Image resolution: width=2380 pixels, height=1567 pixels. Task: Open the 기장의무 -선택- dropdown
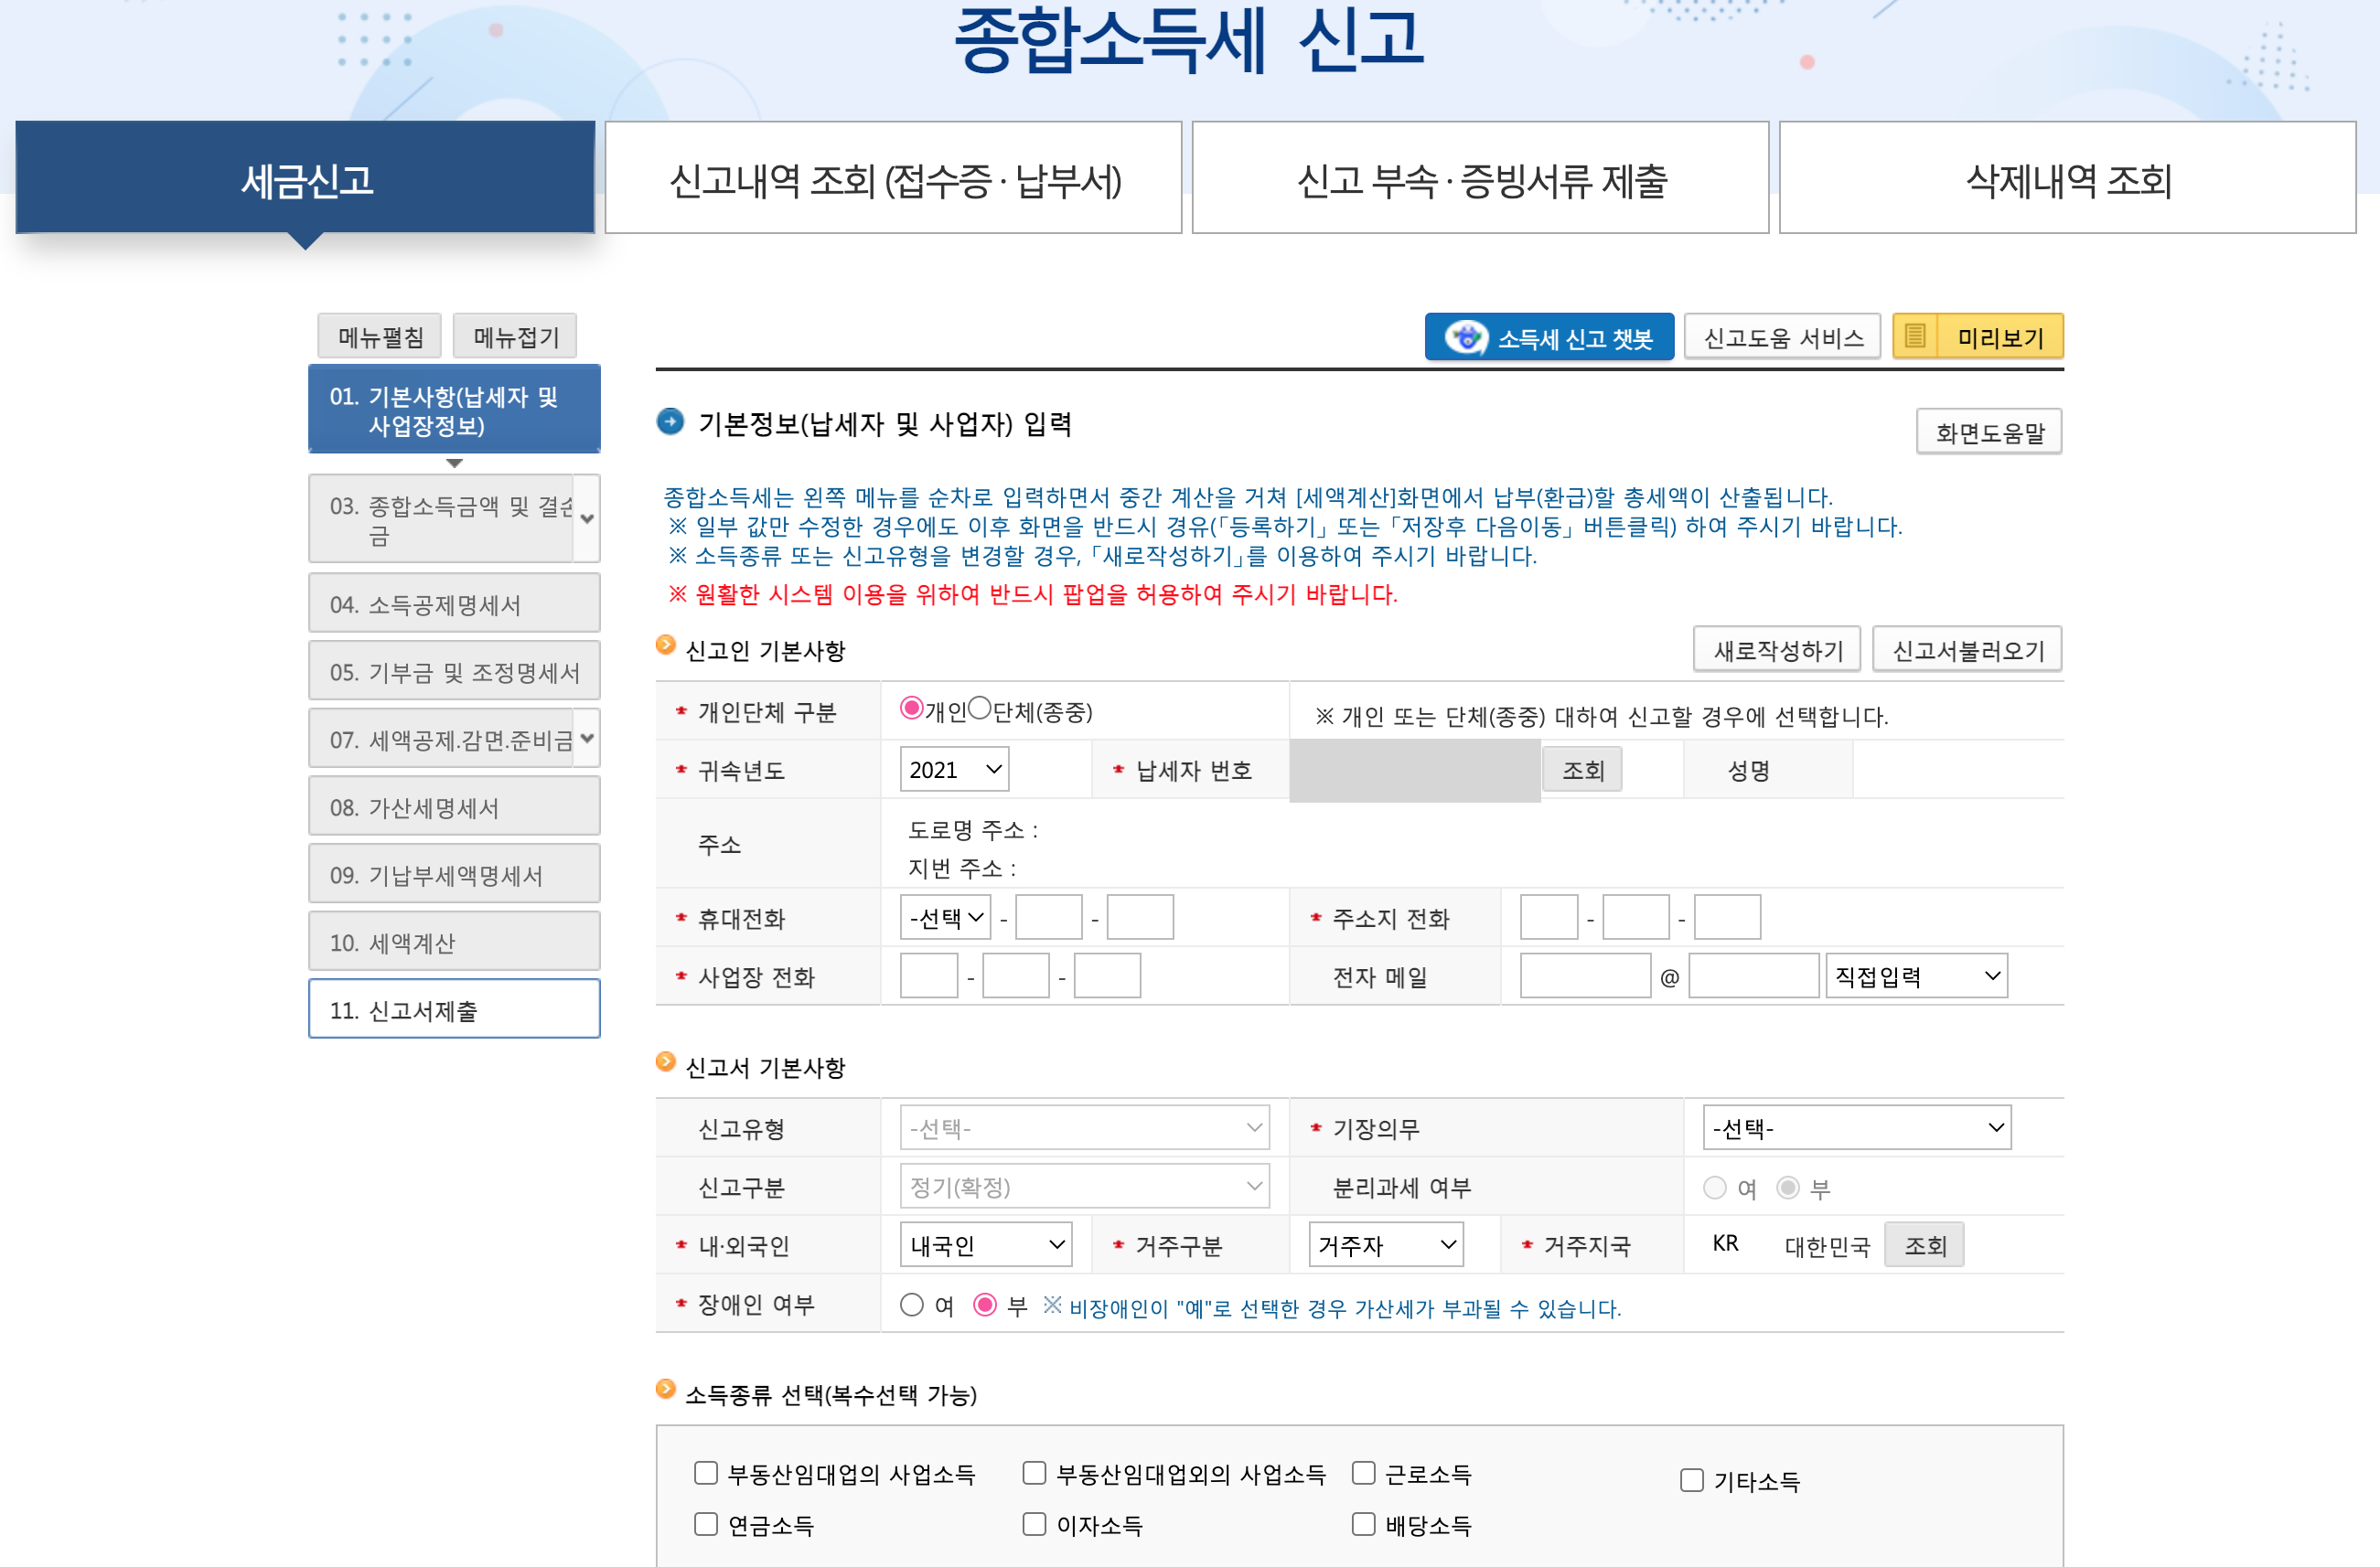click(1857, 1128)
